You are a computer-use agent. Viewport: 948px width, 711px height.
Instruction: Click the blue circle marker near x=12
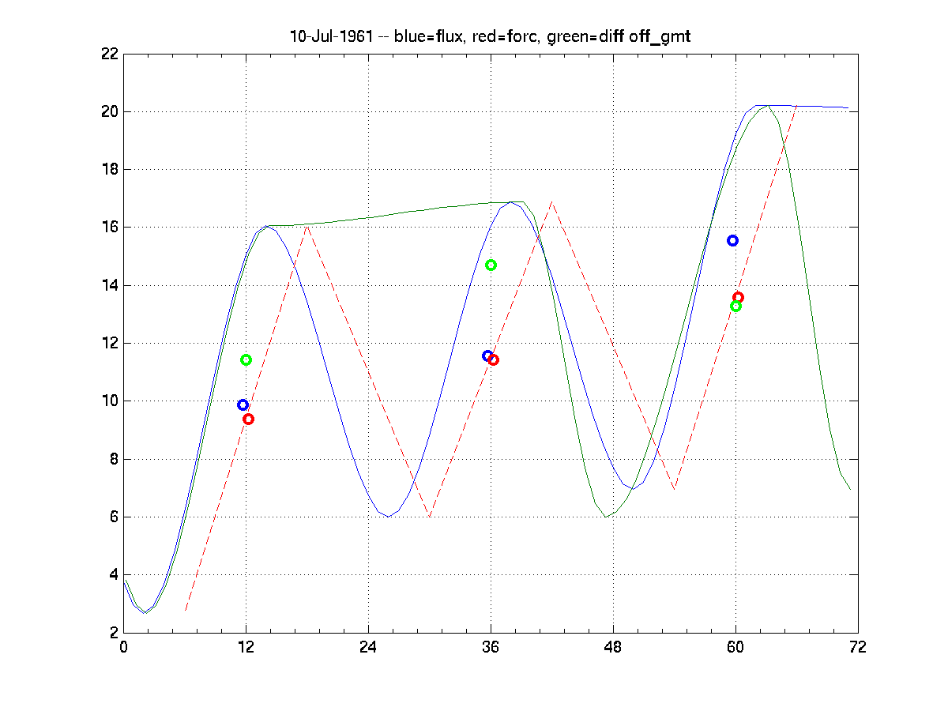243,405
